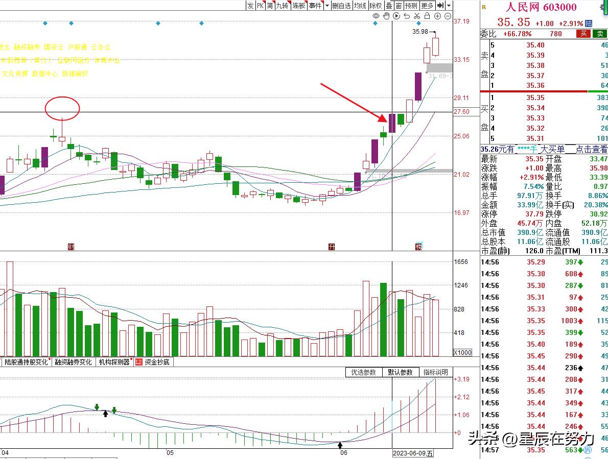Click the 榜 marker on the chart axis
Viewport: 608px width, 459px height.
click(419, 247)
